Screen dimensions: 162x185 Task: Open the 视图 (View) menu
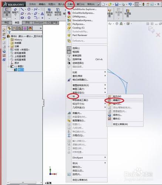click(x=52, y=4)
